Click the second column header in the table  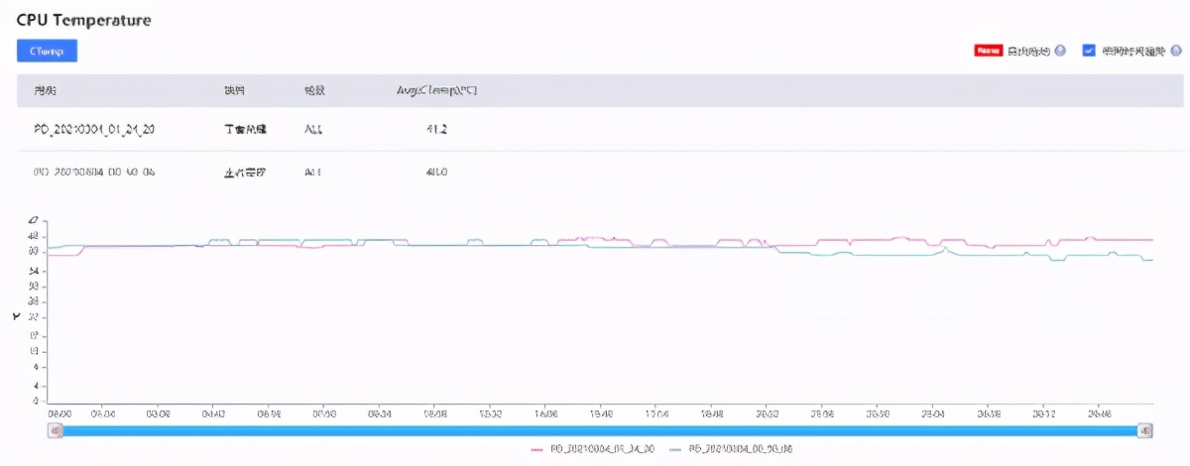tap(234, 90)
